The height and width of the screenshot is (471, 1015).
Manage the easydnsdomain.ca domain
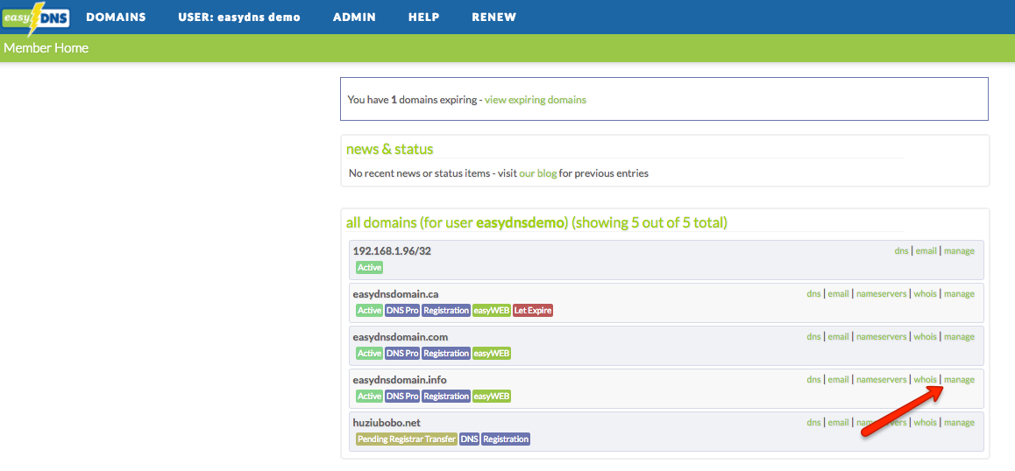point(959,294)
